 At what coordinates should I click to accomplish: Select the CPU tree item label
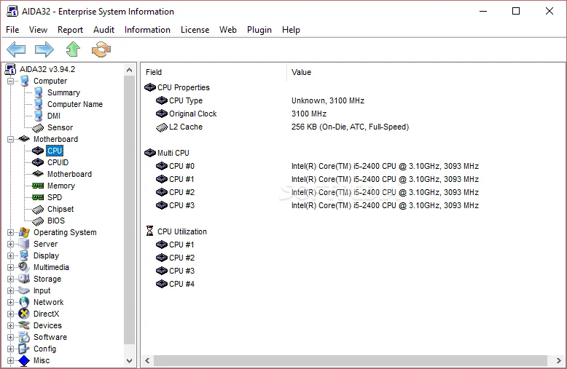[55, 151]
